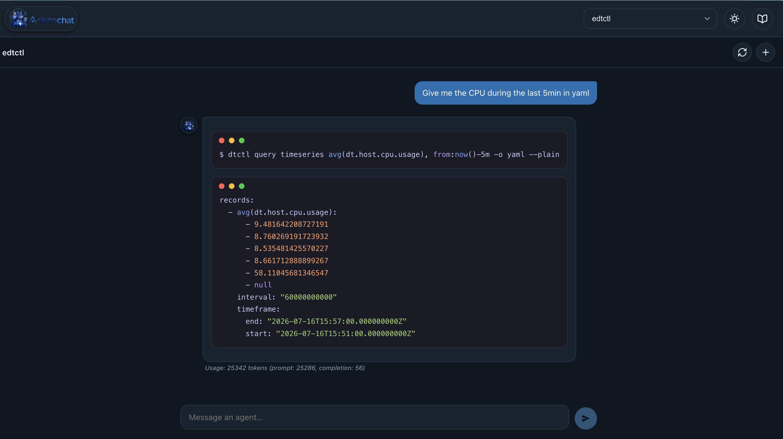
Task: Click the value 9.481642208727191
Action: [x=291, y=224]
